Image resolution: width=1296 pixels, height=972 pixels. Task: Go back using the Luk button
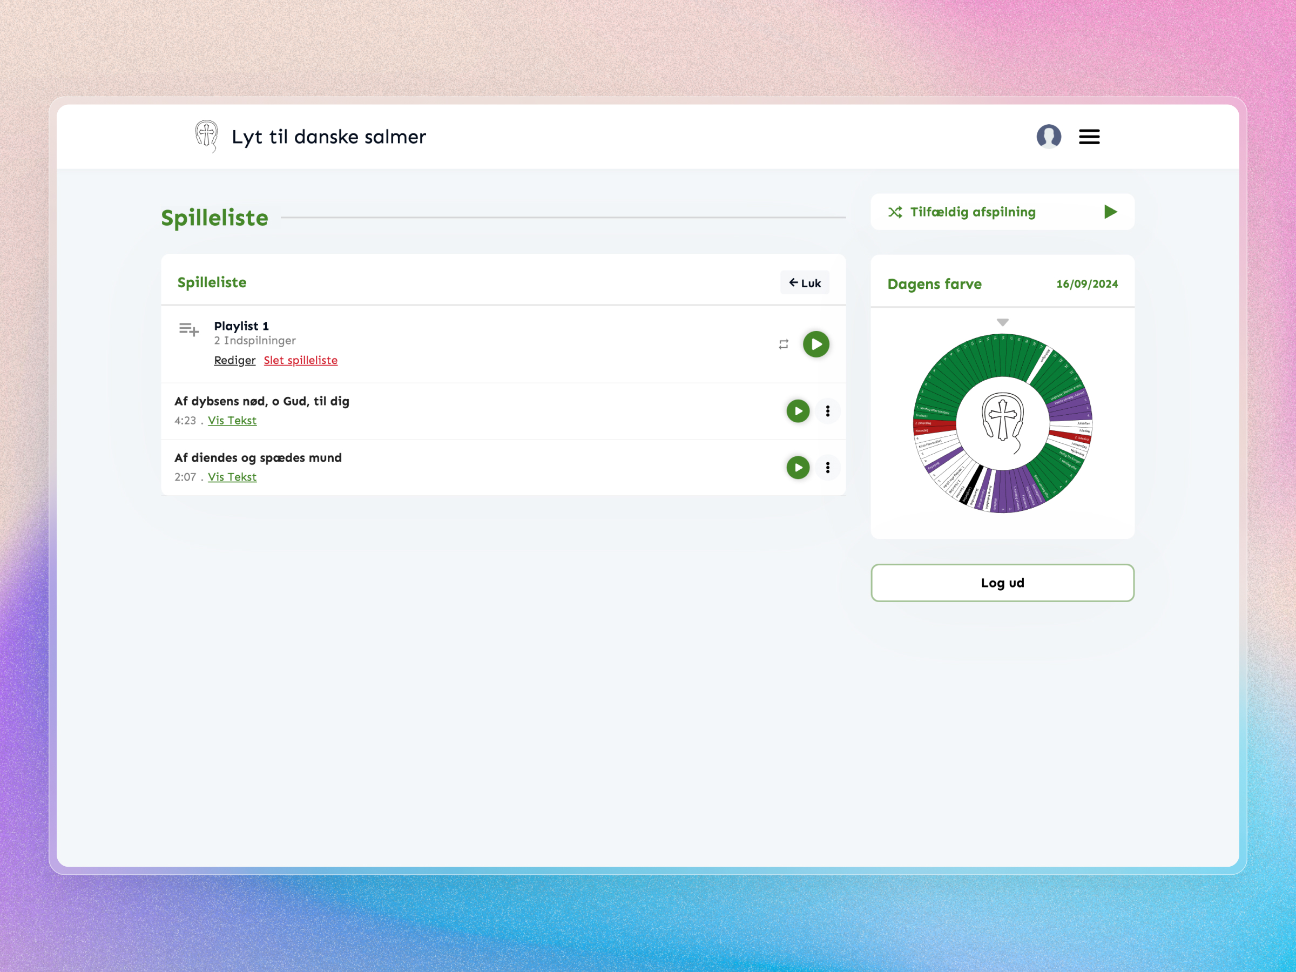click(805, 282)
